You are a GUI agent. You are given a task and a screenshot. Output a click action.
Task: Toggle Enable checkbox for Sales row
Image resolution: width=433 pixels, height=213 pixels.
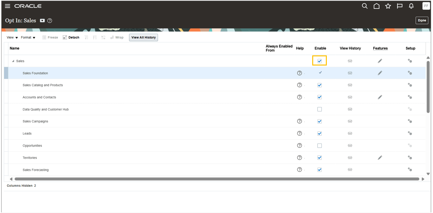click(320, 61)
